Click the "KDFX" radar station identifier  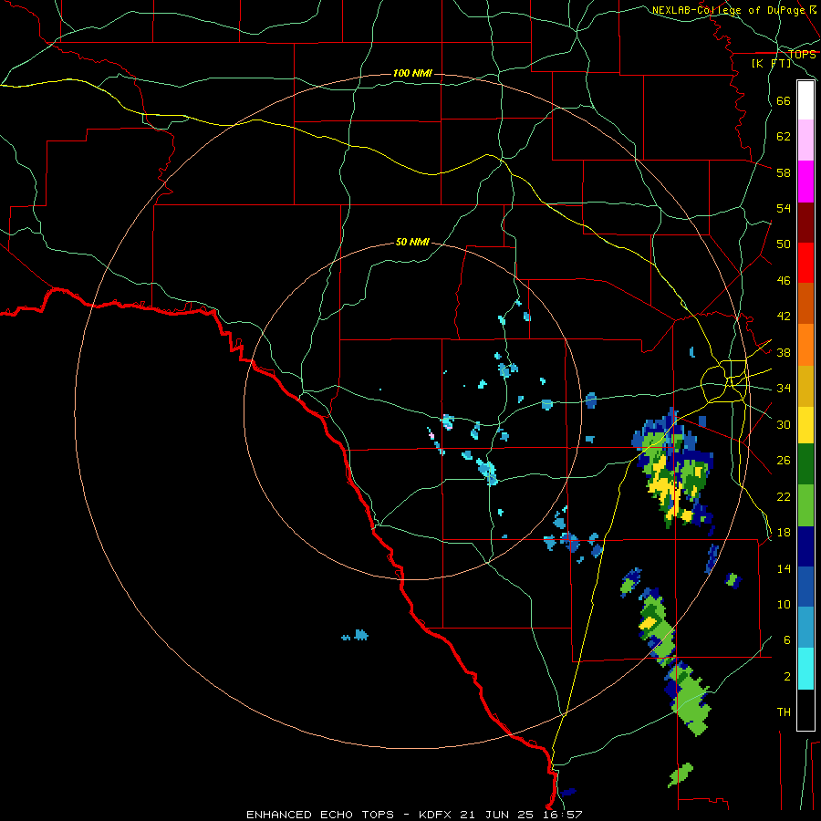pos(436,815)
